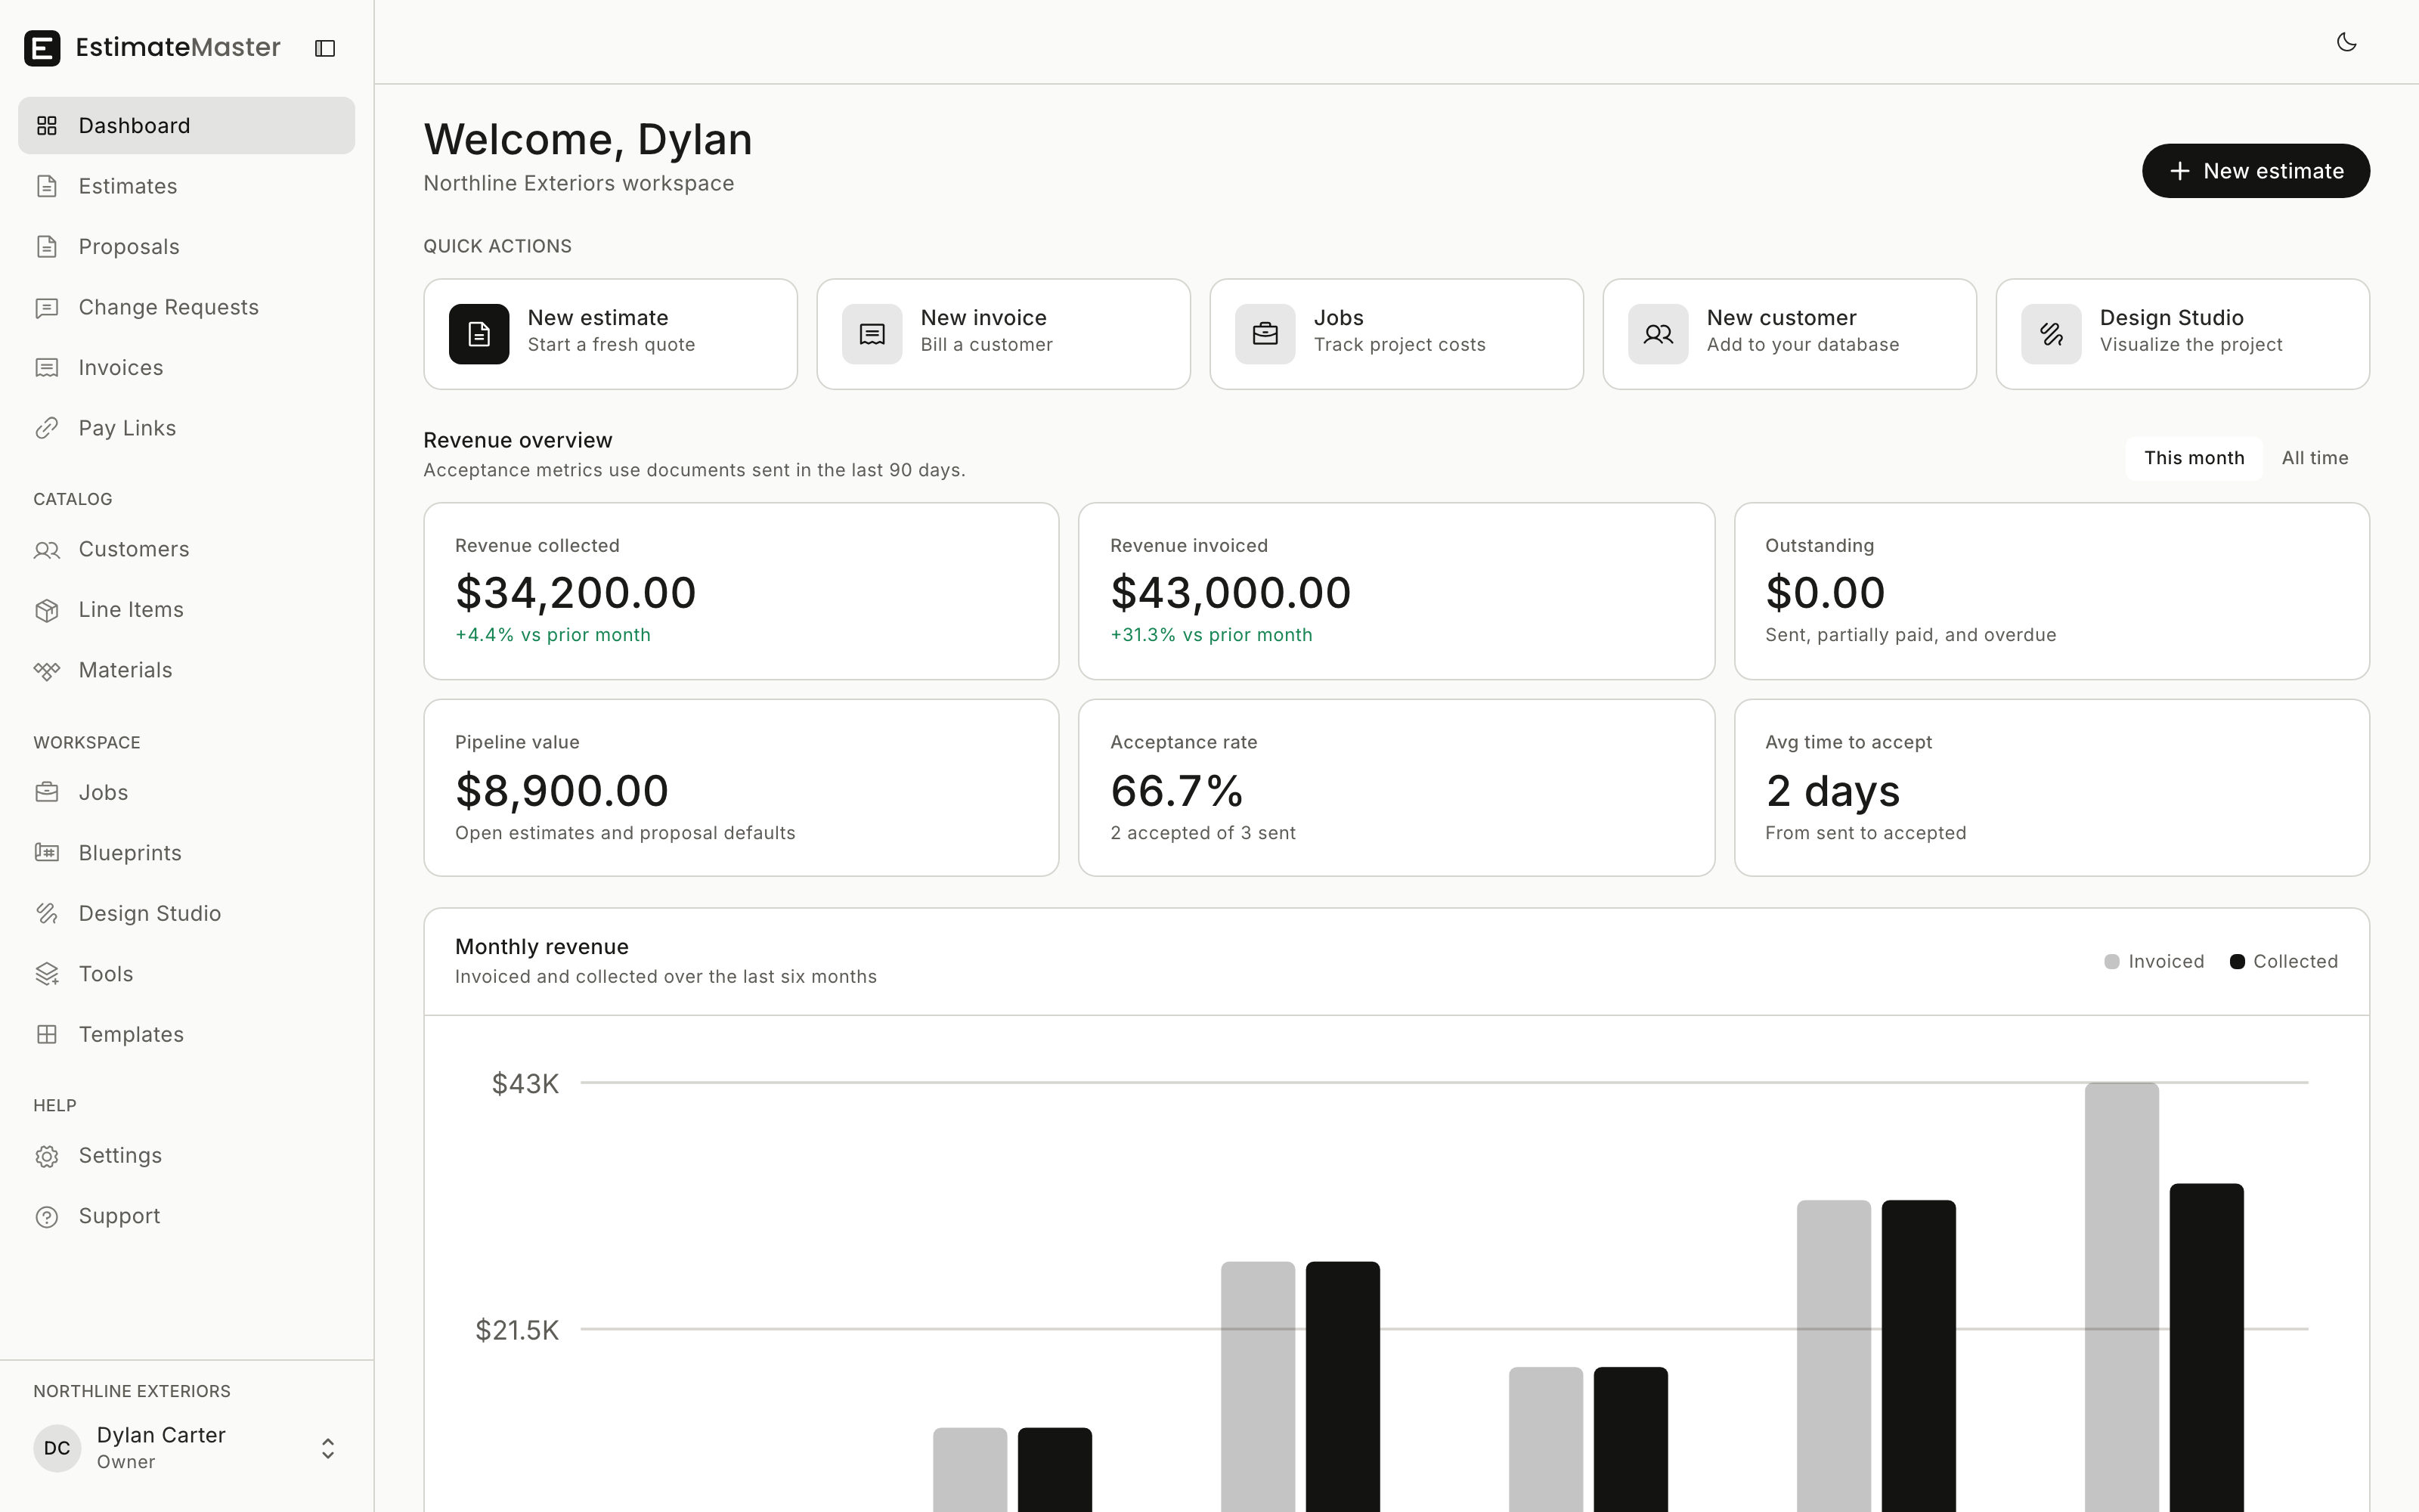
Task: Click the Blueprints icon in the sidebar
Action: [47, 853]
